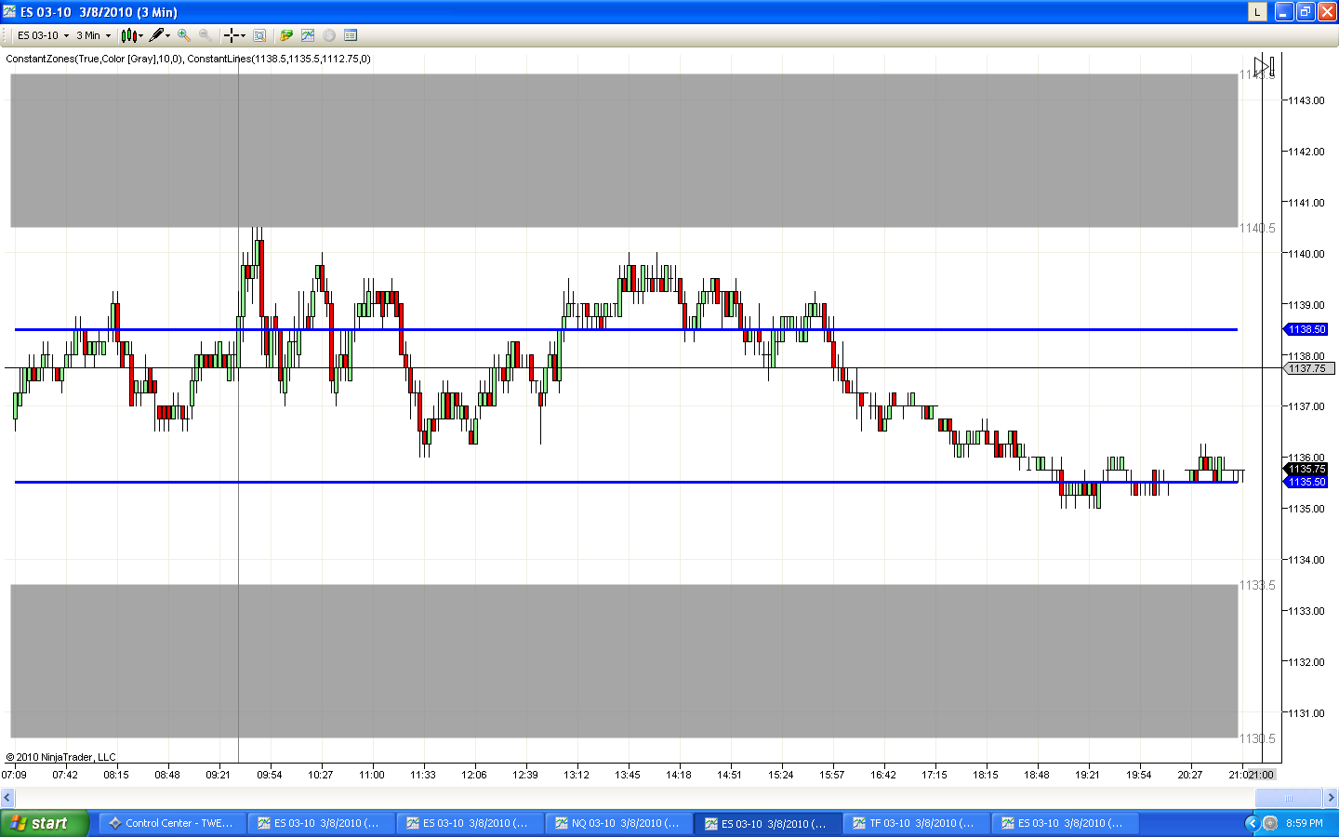Image resolution: width=1339 pixels, height=837 pixels.
Task: Expand the cursor type dropdown arrow
Action: [243, 35]
